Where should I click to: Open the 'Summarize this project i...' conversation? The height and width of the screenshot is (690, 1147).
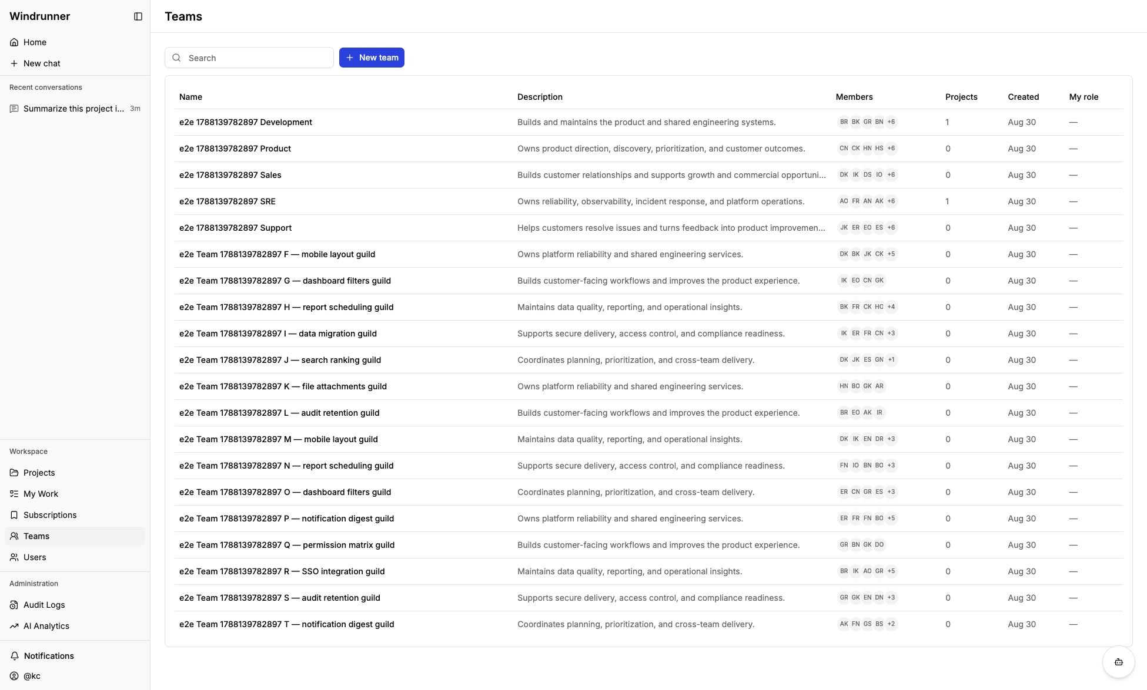75,109
